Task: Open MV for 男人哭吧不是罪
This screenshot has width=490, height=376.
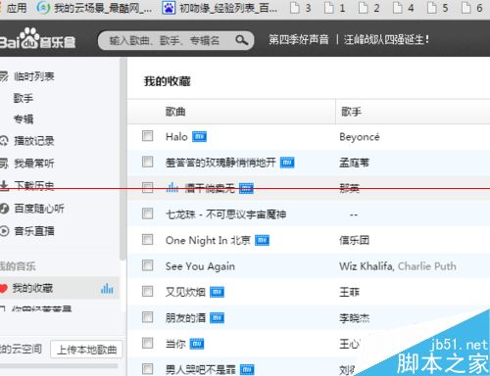Action: 247,370
